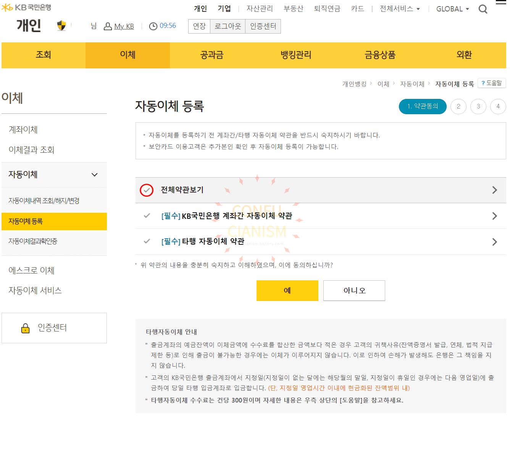Select 에스크로 이체 in the sidebar
Screen dimensions: 510x451
point(32,271)
